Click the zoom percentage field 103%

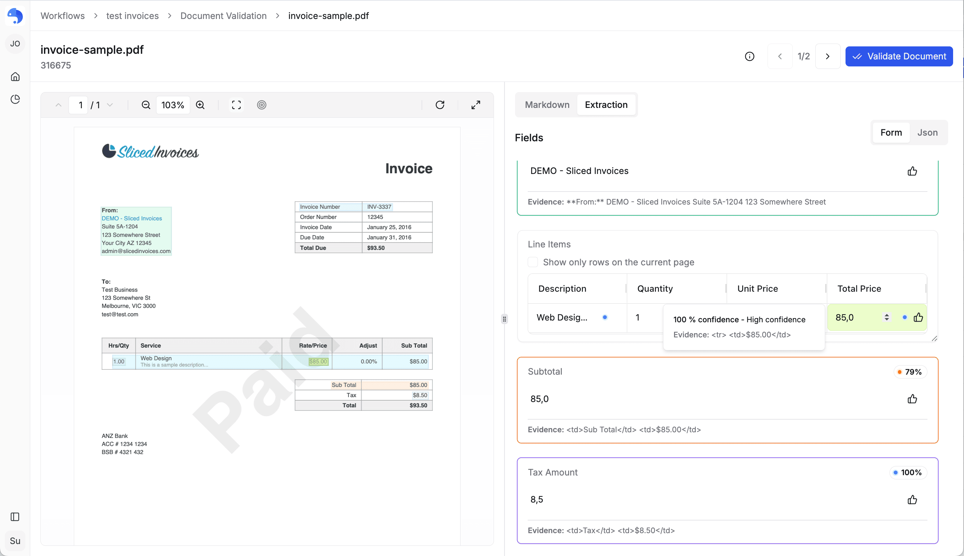coord(173,105)
